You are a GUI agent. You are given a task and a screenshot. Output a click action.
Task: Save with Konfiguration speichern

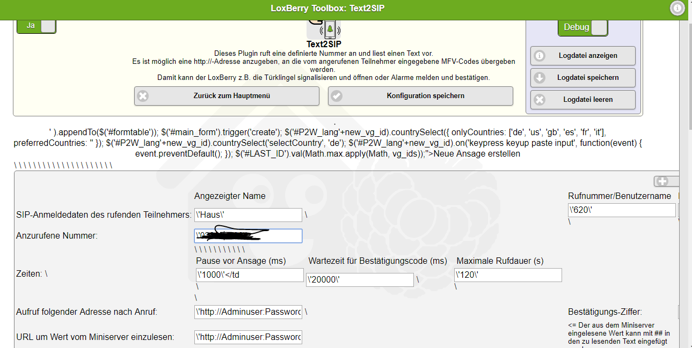point(420,96)
